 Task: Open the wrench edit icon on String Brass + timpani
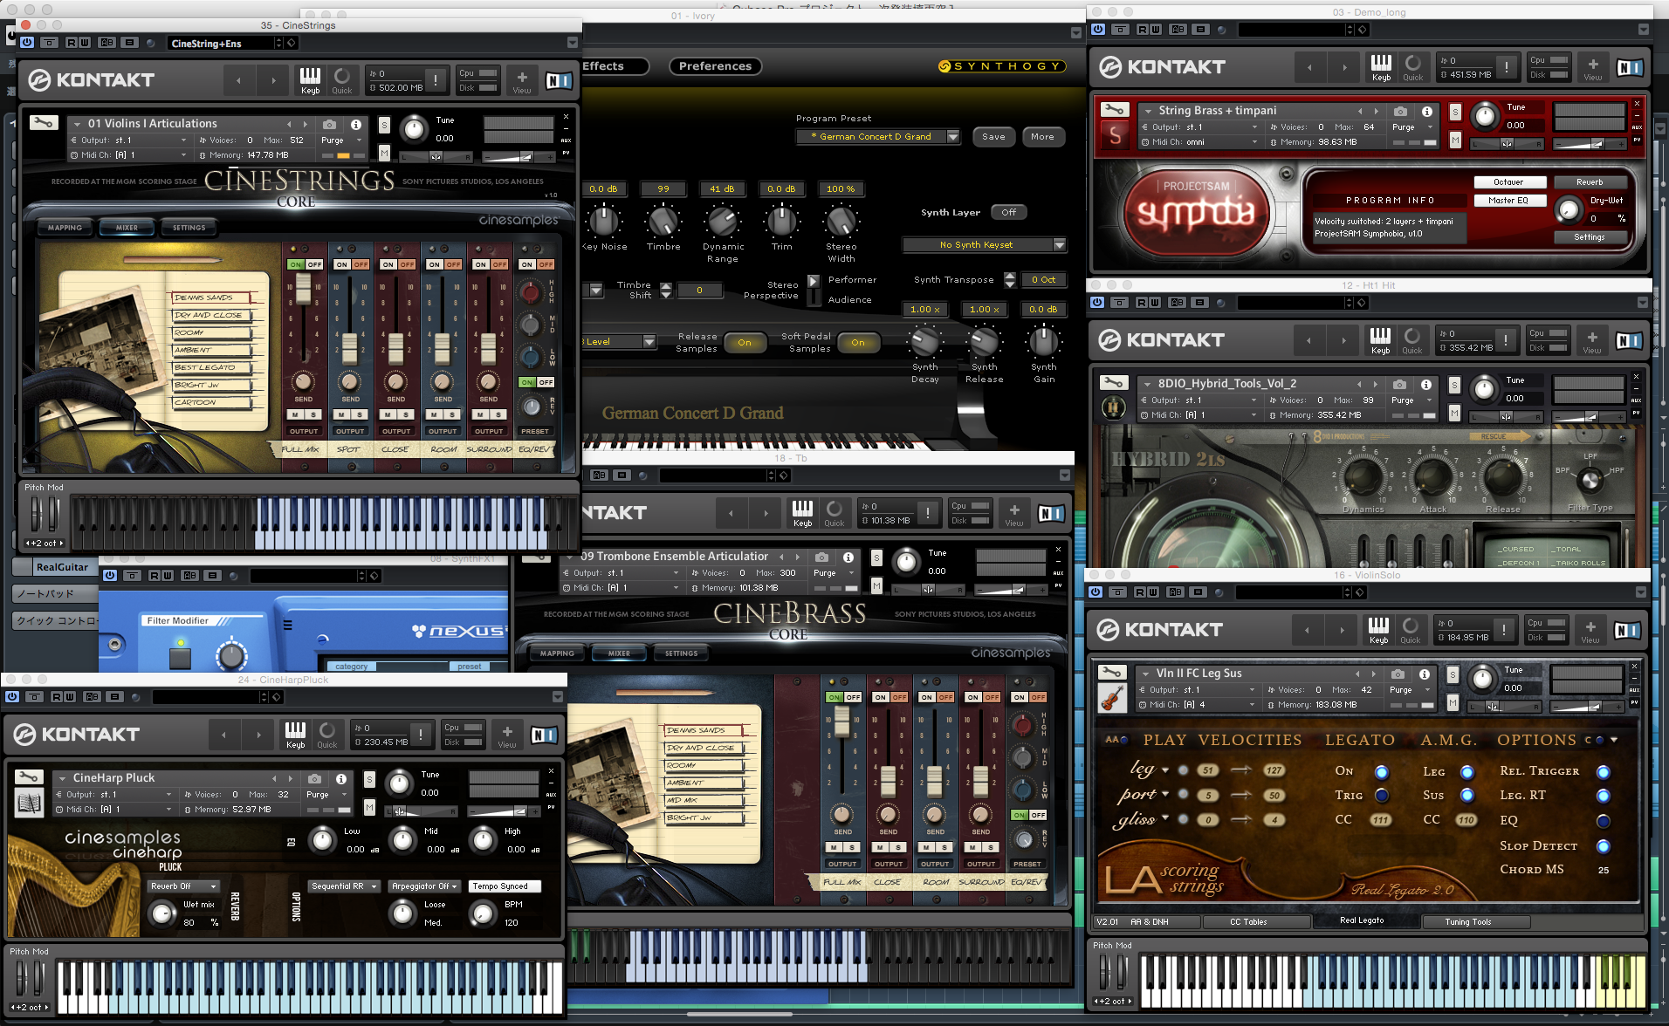pos(1113,109)
